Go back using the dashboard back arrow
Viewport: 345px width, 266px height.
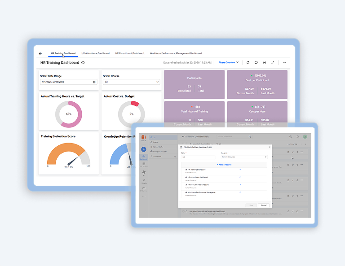[40, 53]
